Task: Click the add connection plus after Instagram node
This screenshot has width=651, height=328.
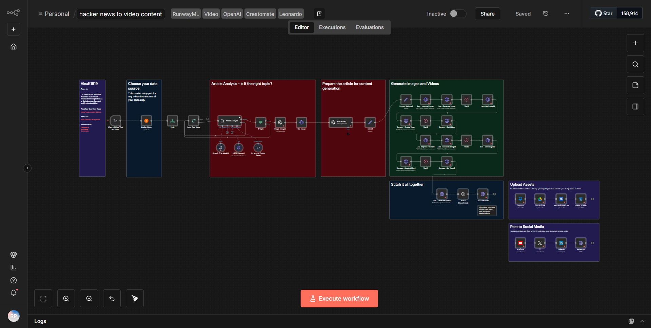Action: pos(592,243)
